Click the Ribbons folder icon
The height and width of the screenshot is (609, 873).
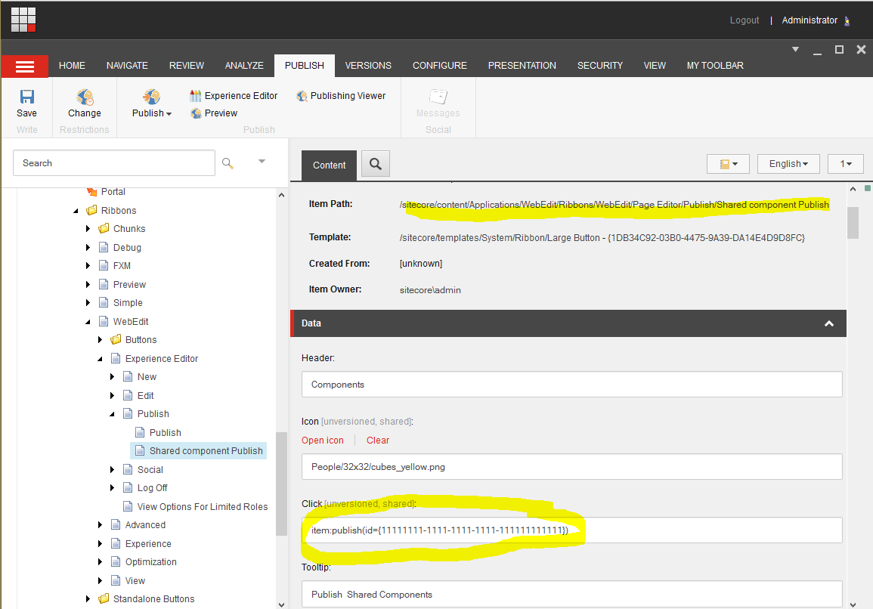click(x=91, y=210)
